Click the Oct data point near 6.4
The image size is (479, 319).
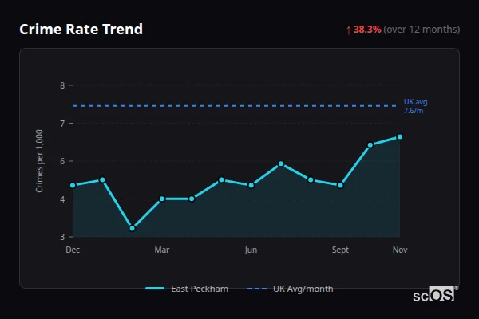click(x=370, y=145)
